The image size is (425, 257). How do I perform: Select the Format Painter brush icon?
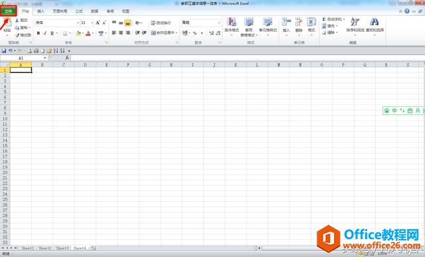tap(17, 35)
